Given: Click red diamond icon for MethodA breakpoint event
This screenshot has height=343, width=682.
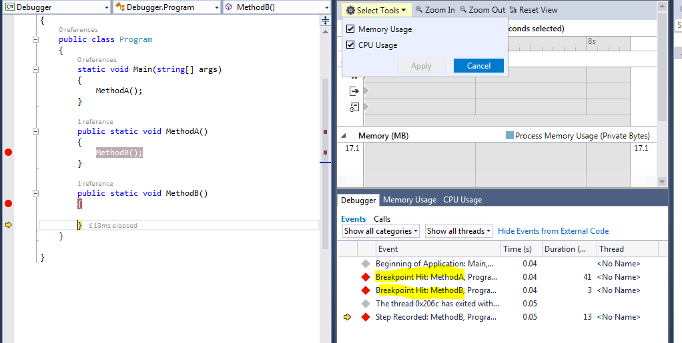Looking at the screenshot, I should pos(366,277).
